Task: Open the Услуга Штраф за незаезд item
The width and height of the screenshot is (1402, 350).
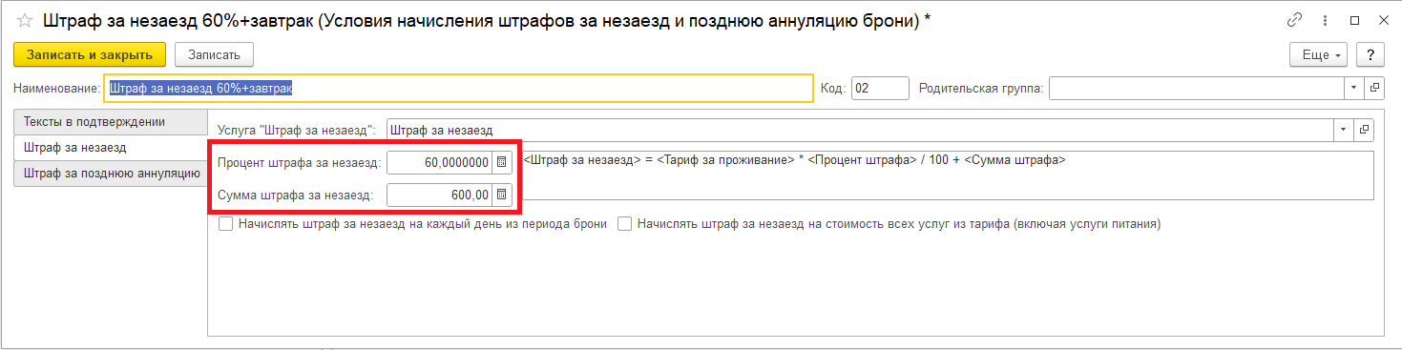Action: click(1364, 129)
